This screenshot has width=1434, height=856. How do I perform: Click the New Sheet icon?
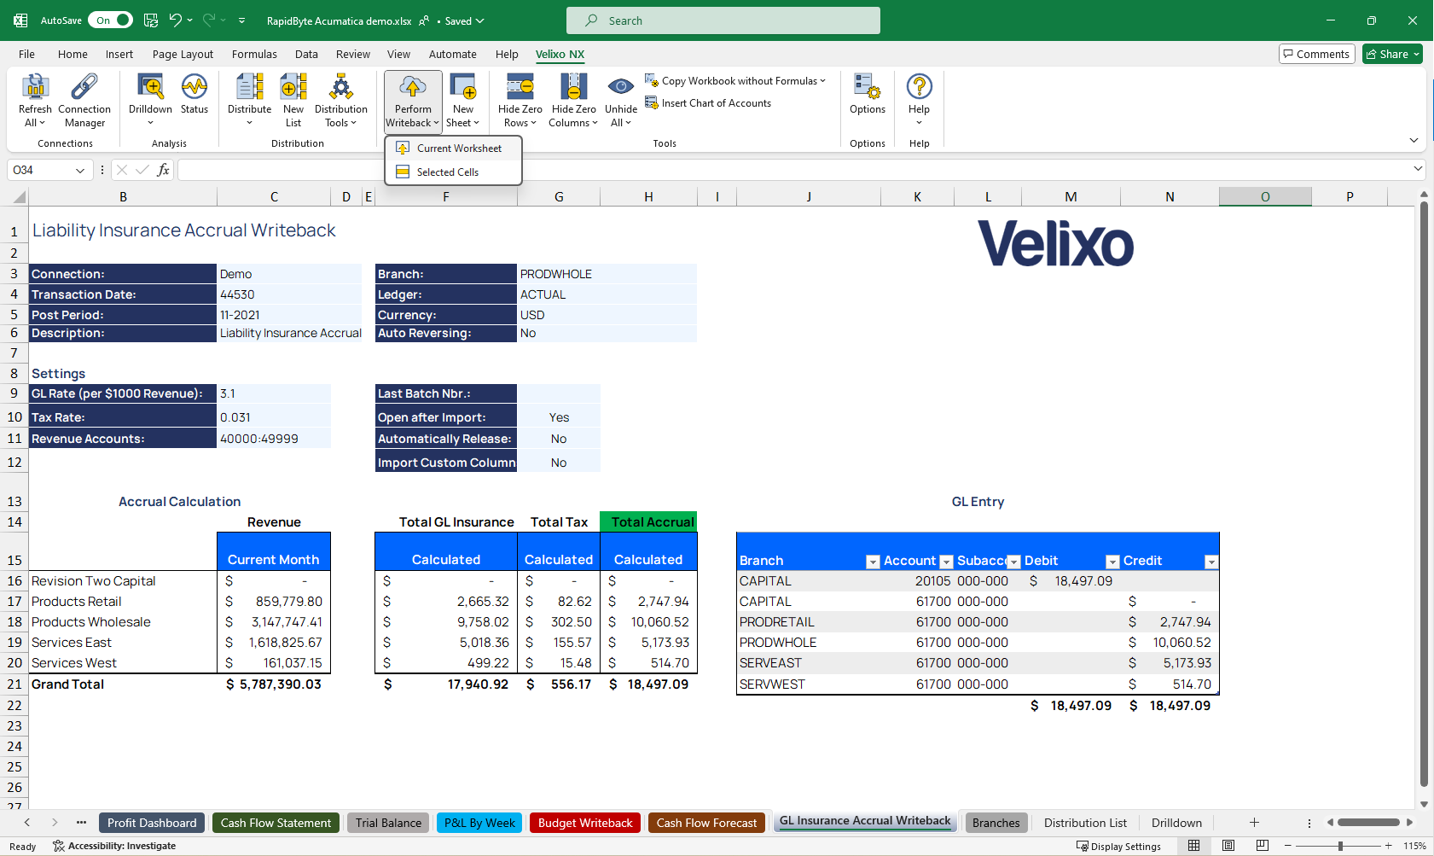pos(463,87)
